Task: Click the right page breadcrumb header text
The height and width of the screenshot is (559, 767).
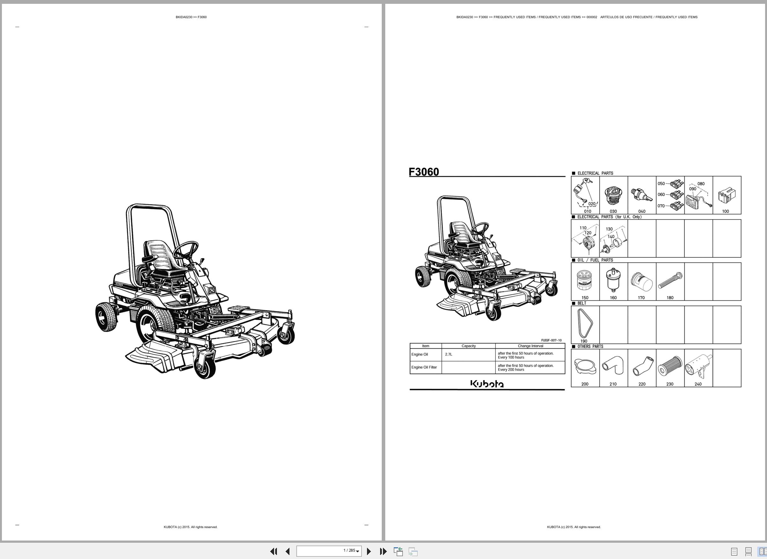Action: (x=577, y=17)
